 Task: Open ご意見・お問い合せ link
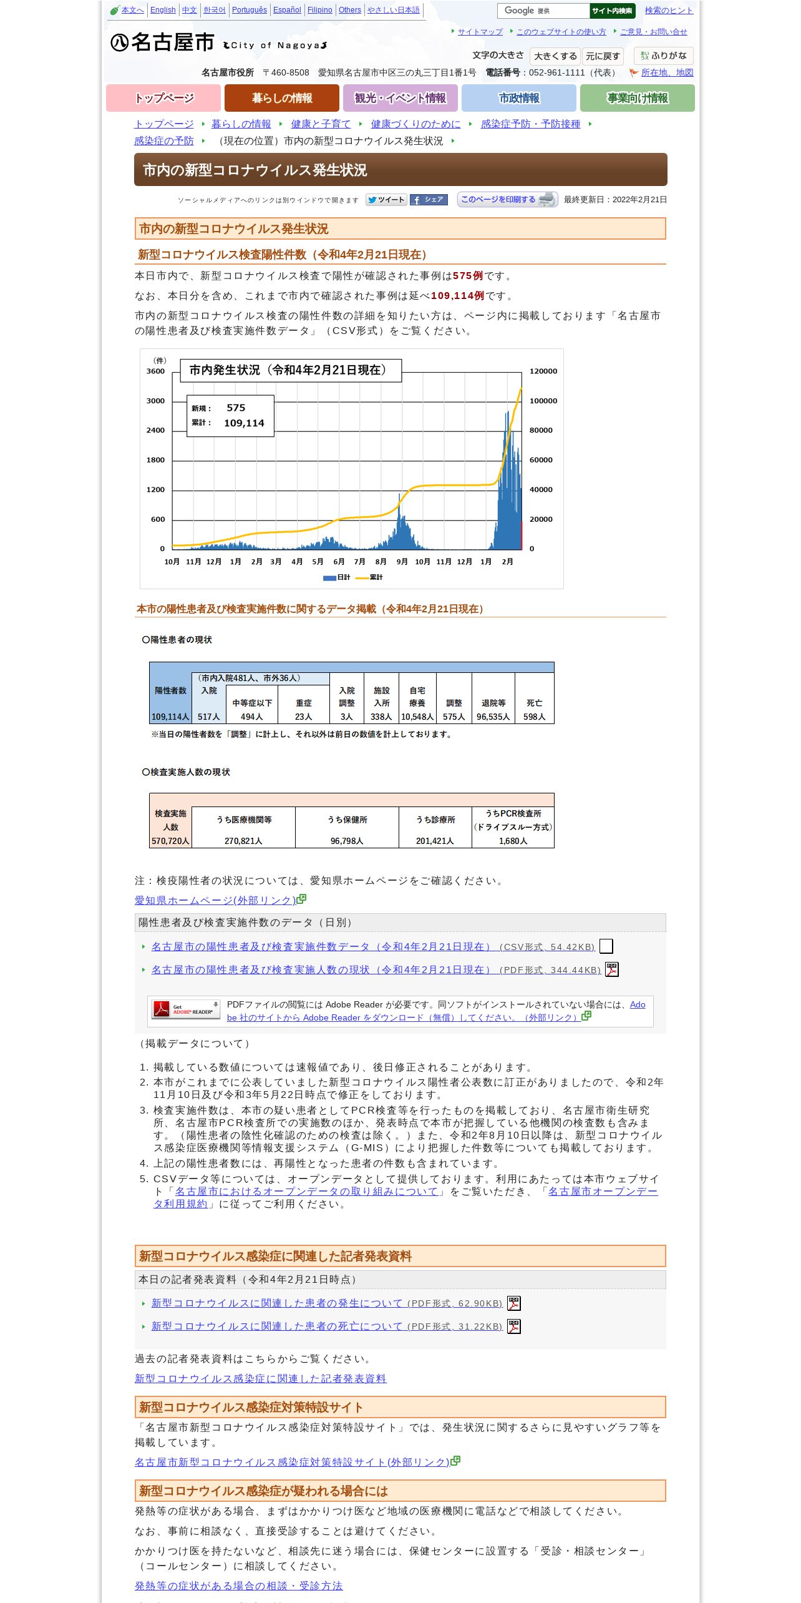(654, 32)
